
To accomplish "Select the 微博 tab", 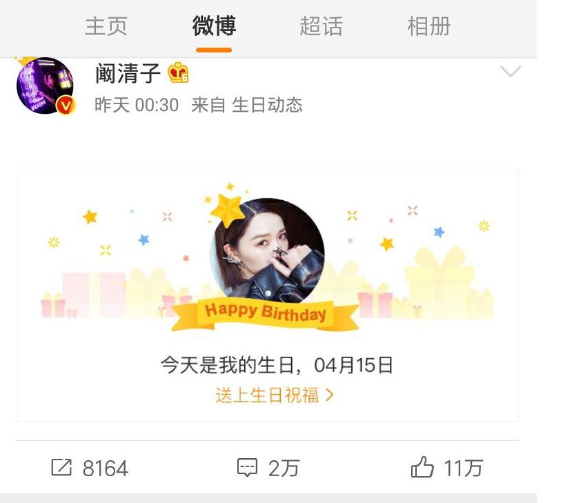I will click(214, 26).
